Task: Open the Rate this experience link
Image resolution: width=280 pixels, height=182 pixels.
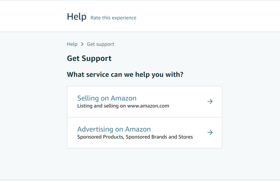Action: (113, 17)
